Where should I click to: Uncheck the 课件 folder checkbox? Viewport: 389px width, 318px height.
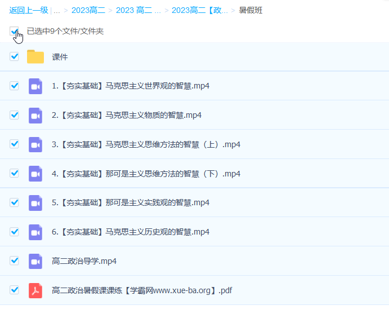(15, 57)
